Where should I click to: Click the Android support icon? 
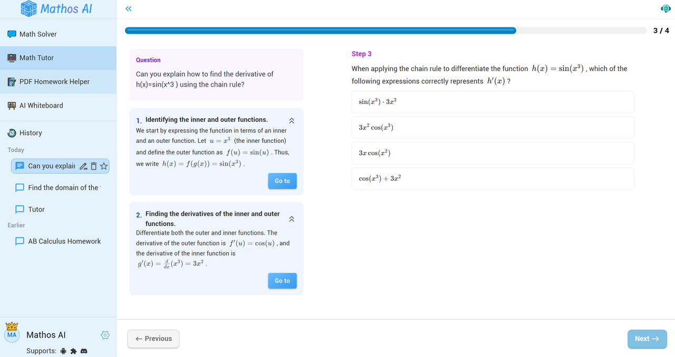tap(63, 351)
